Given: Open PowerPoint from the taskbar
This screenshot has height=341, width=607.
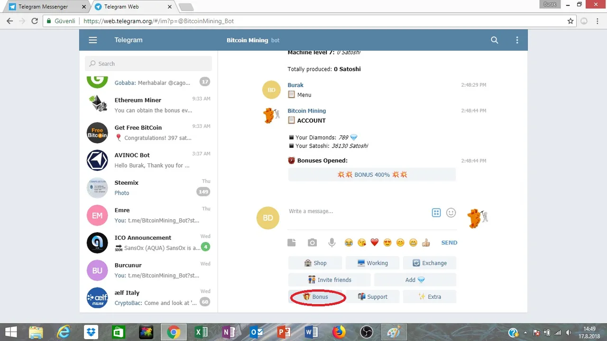Looking at the screenshot, I should (284, 332).
